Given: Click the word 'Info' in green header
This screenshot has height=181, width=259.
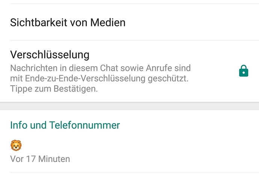Looking at the screenshot, I should coord(19,125).
